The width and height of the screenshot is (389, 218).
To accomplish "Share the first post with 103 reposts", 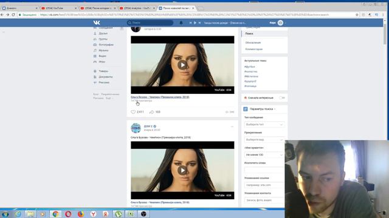I will 154,112.
